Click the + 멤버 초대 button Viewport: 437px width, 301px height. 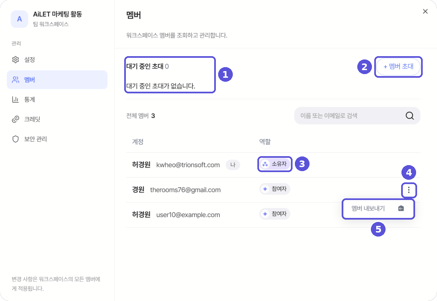click(x=398, y=66)
